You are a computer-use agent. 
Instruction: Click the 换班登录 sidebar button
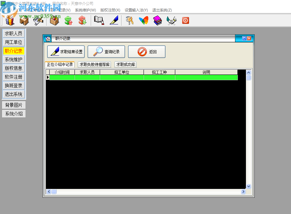coord(14,86)
